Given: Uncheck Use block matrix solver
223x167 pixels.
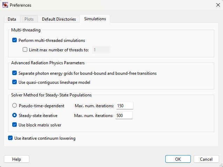Looking at the screenshot, I should (x=14, y=125).
